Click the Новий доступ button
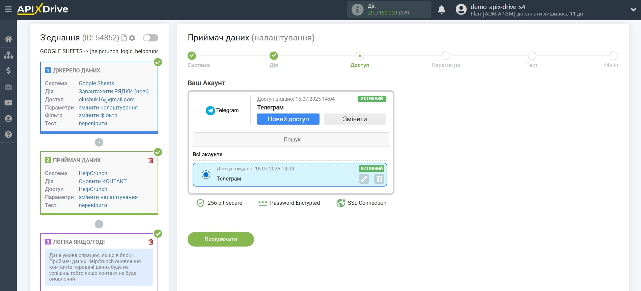 pos(288,119)
